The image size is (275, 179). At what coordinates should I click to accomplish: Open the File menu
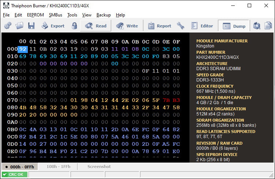6,15
